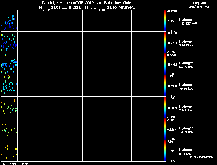Click the 'Ions Only' text in the title
Viewport: 217px width, 165px height.
pyautogui.click(x=123, y=3)
